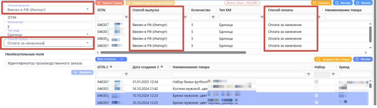This screenshot has height=108, width=377.
Task: Click the horizontal scrollbar of the upper table
Action: [x=173, y=52]
